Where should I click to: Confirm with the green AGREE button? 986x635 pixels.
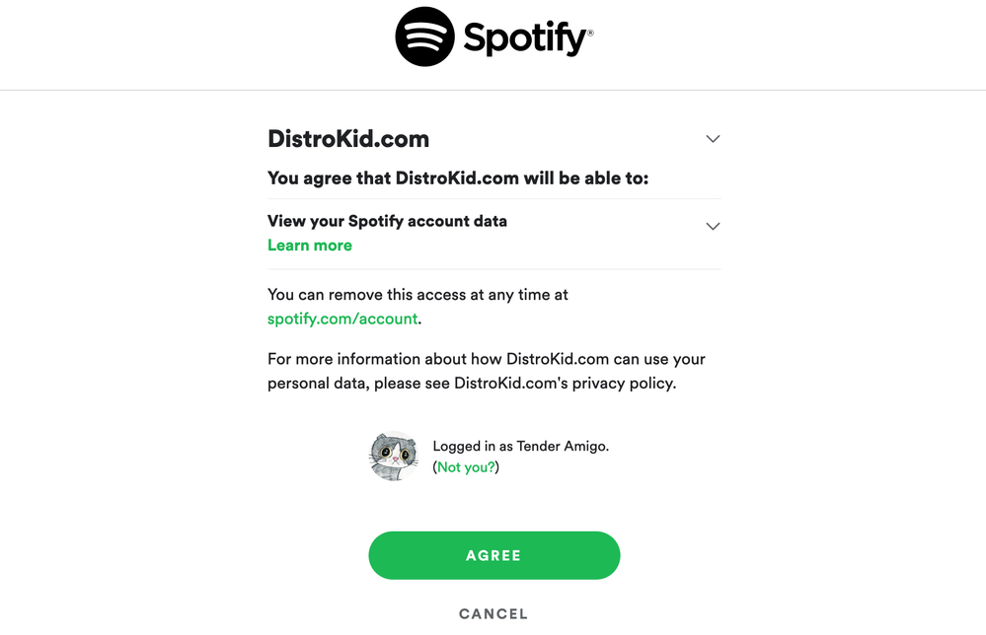point(494,555)
